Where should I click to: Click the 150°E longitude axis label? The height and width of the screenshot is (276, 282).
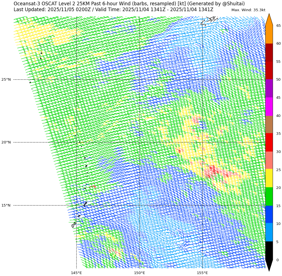pos(139,273)
